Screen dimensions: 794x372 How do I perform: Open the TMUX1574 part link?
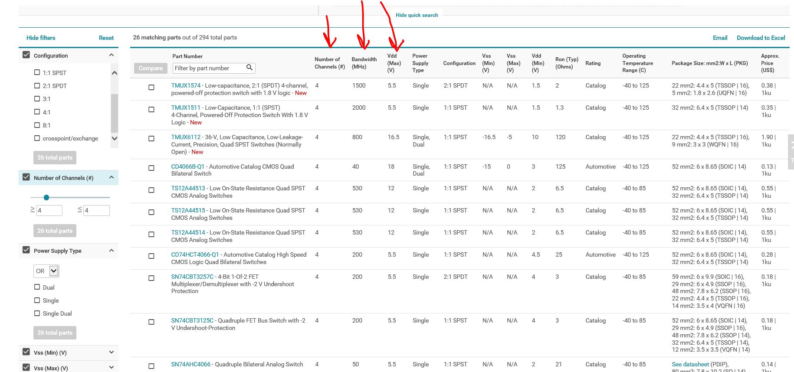tap(186, 85)
